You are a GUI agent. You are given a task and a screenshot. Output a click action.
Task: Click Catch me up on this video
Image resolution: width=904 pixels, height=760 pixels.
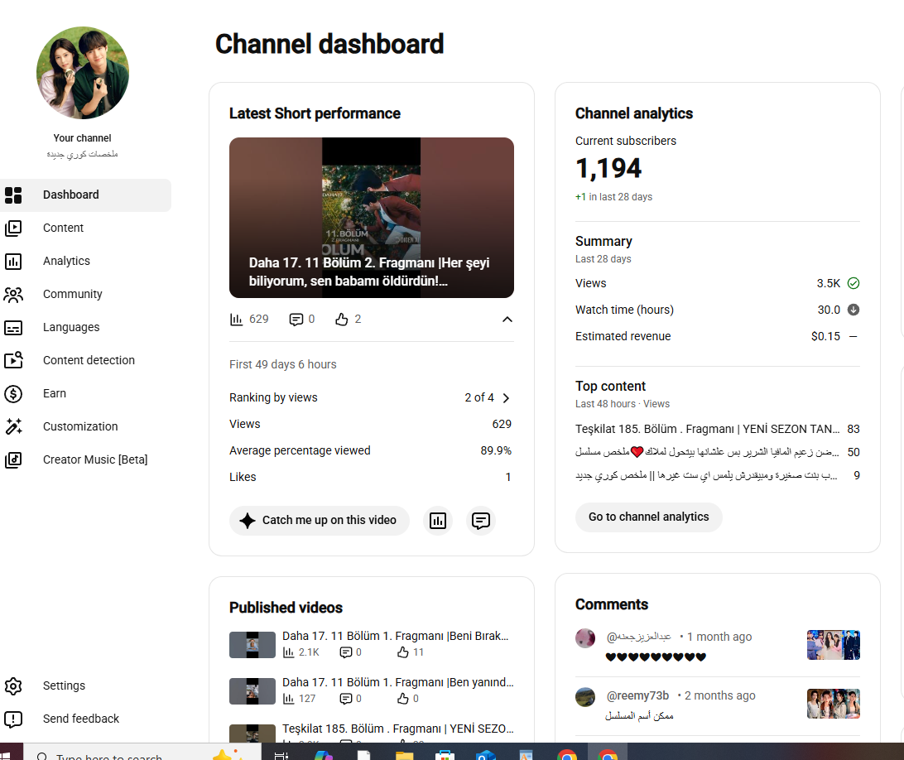(320, 521)
